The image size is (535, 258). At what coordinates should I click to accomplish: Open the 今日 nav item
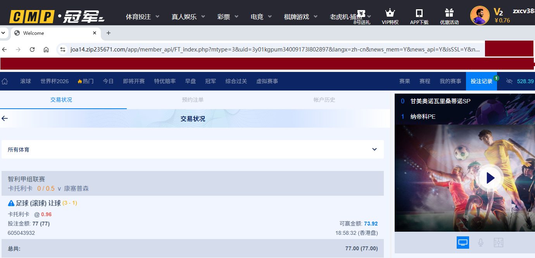click(108, 81)
